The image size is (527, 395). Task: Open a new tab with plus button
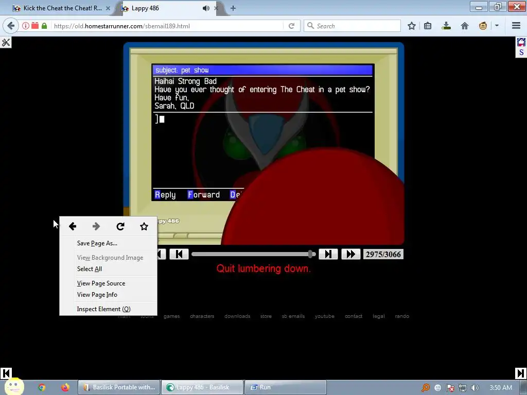pos(233,8)
